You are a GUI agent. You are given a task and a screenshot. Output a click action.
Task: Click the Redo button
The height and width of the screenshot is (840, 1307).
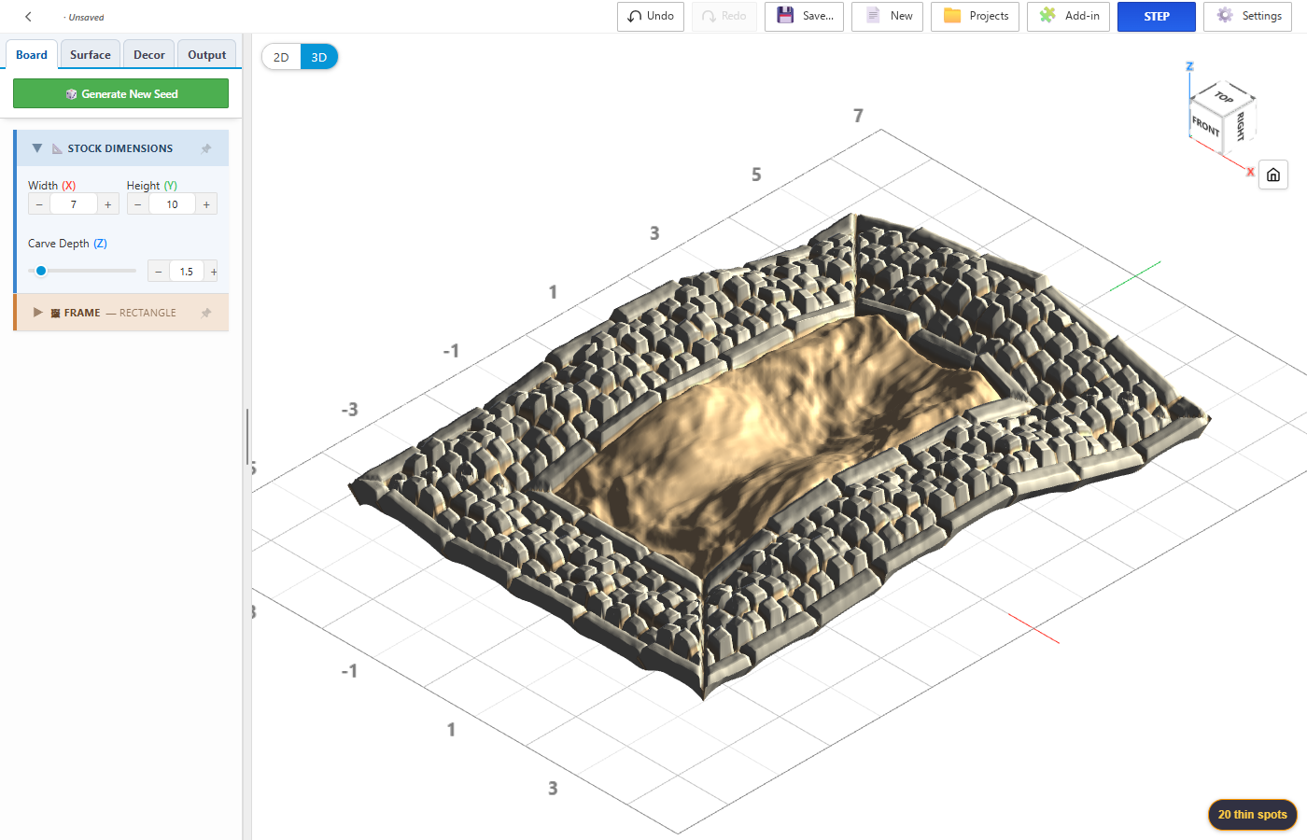[x=724, y=16]
